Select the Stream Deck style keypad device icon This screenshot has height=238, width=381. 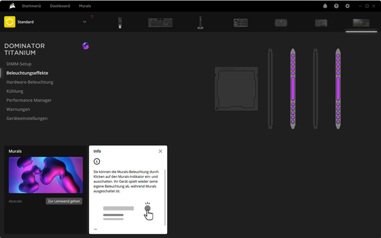(241, 22)
